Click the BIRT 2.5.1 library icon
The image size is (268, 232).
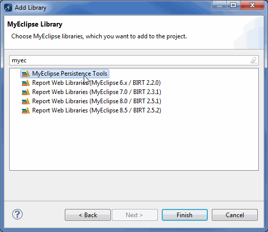(26, 102)
